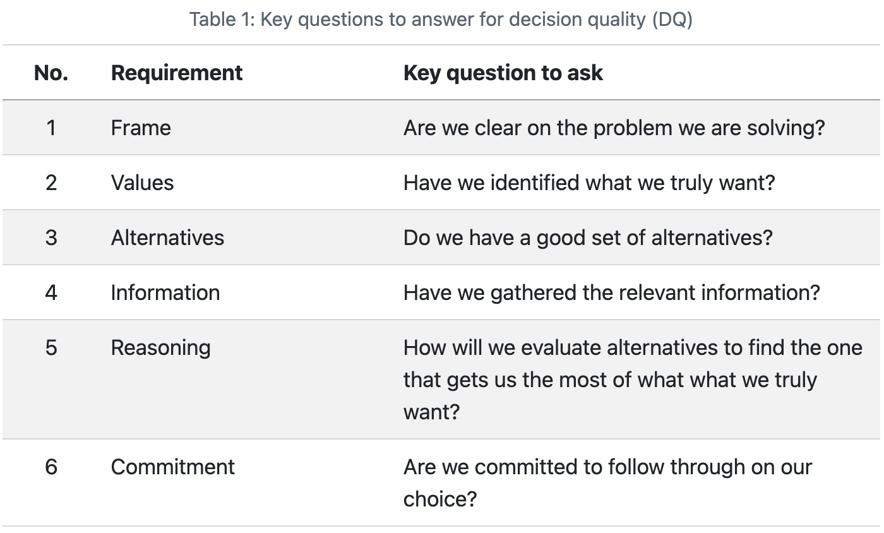884x533 pixels.
Task: Click the table caption about decision quality
Action: 441,20
